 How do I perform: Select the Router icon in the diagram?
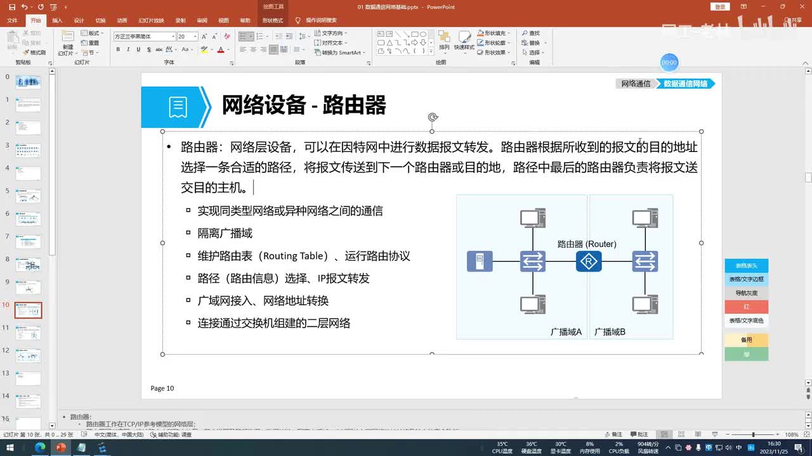pyautogui.click(x=589, y=261)
